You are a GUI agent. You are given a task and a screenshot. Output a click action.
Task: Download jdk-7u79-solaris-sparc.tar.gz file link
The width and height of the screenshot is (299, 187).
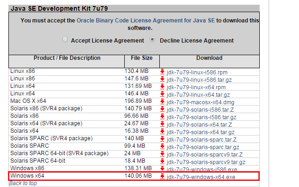pyautogui.click(x=203, y=147)
